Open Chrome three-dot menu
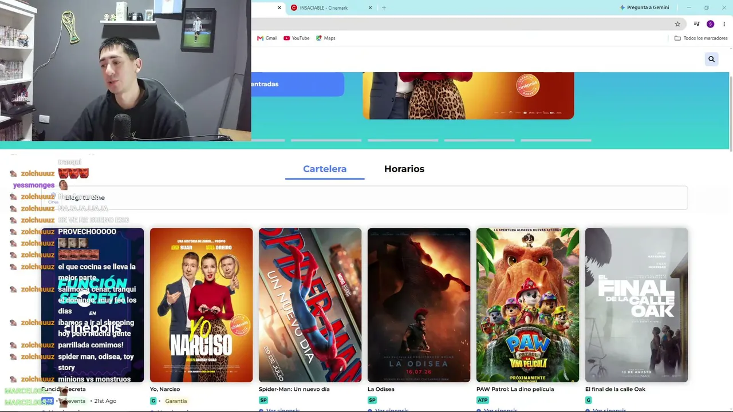The width and height of the screenshot is (733, 412). 724,24
